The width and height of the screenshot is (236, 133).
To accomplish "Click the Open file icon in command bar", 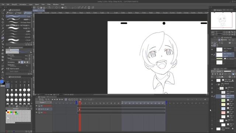I will coord(41,7).
